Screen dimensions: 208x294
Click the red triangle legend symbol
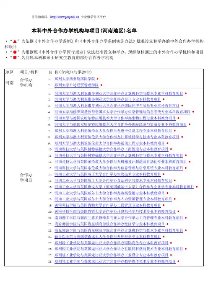tap(15, 41)
